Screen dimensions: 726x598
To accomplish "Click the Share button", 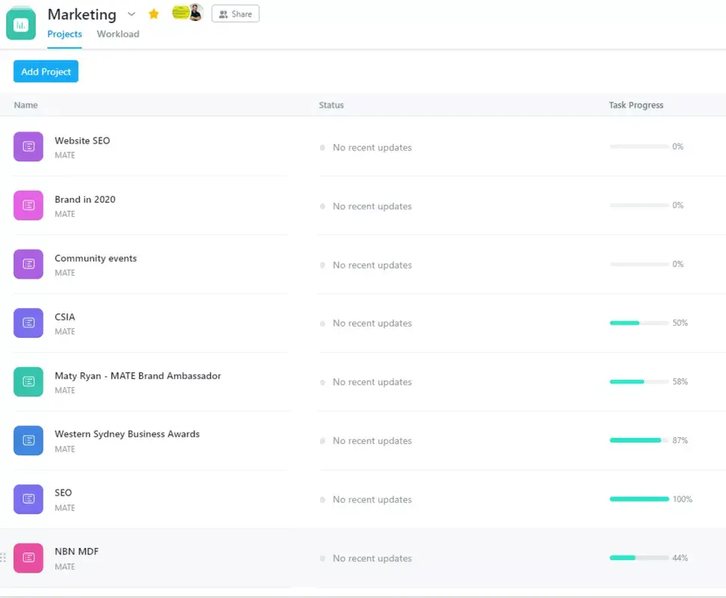I will (x=235, y=13).
